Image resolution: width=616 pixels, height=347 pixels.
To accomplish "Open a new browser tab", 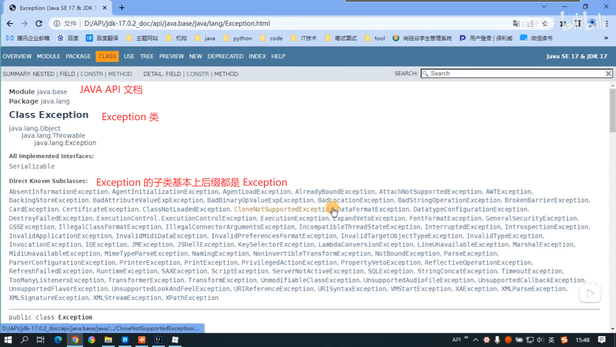I will 122,8.
